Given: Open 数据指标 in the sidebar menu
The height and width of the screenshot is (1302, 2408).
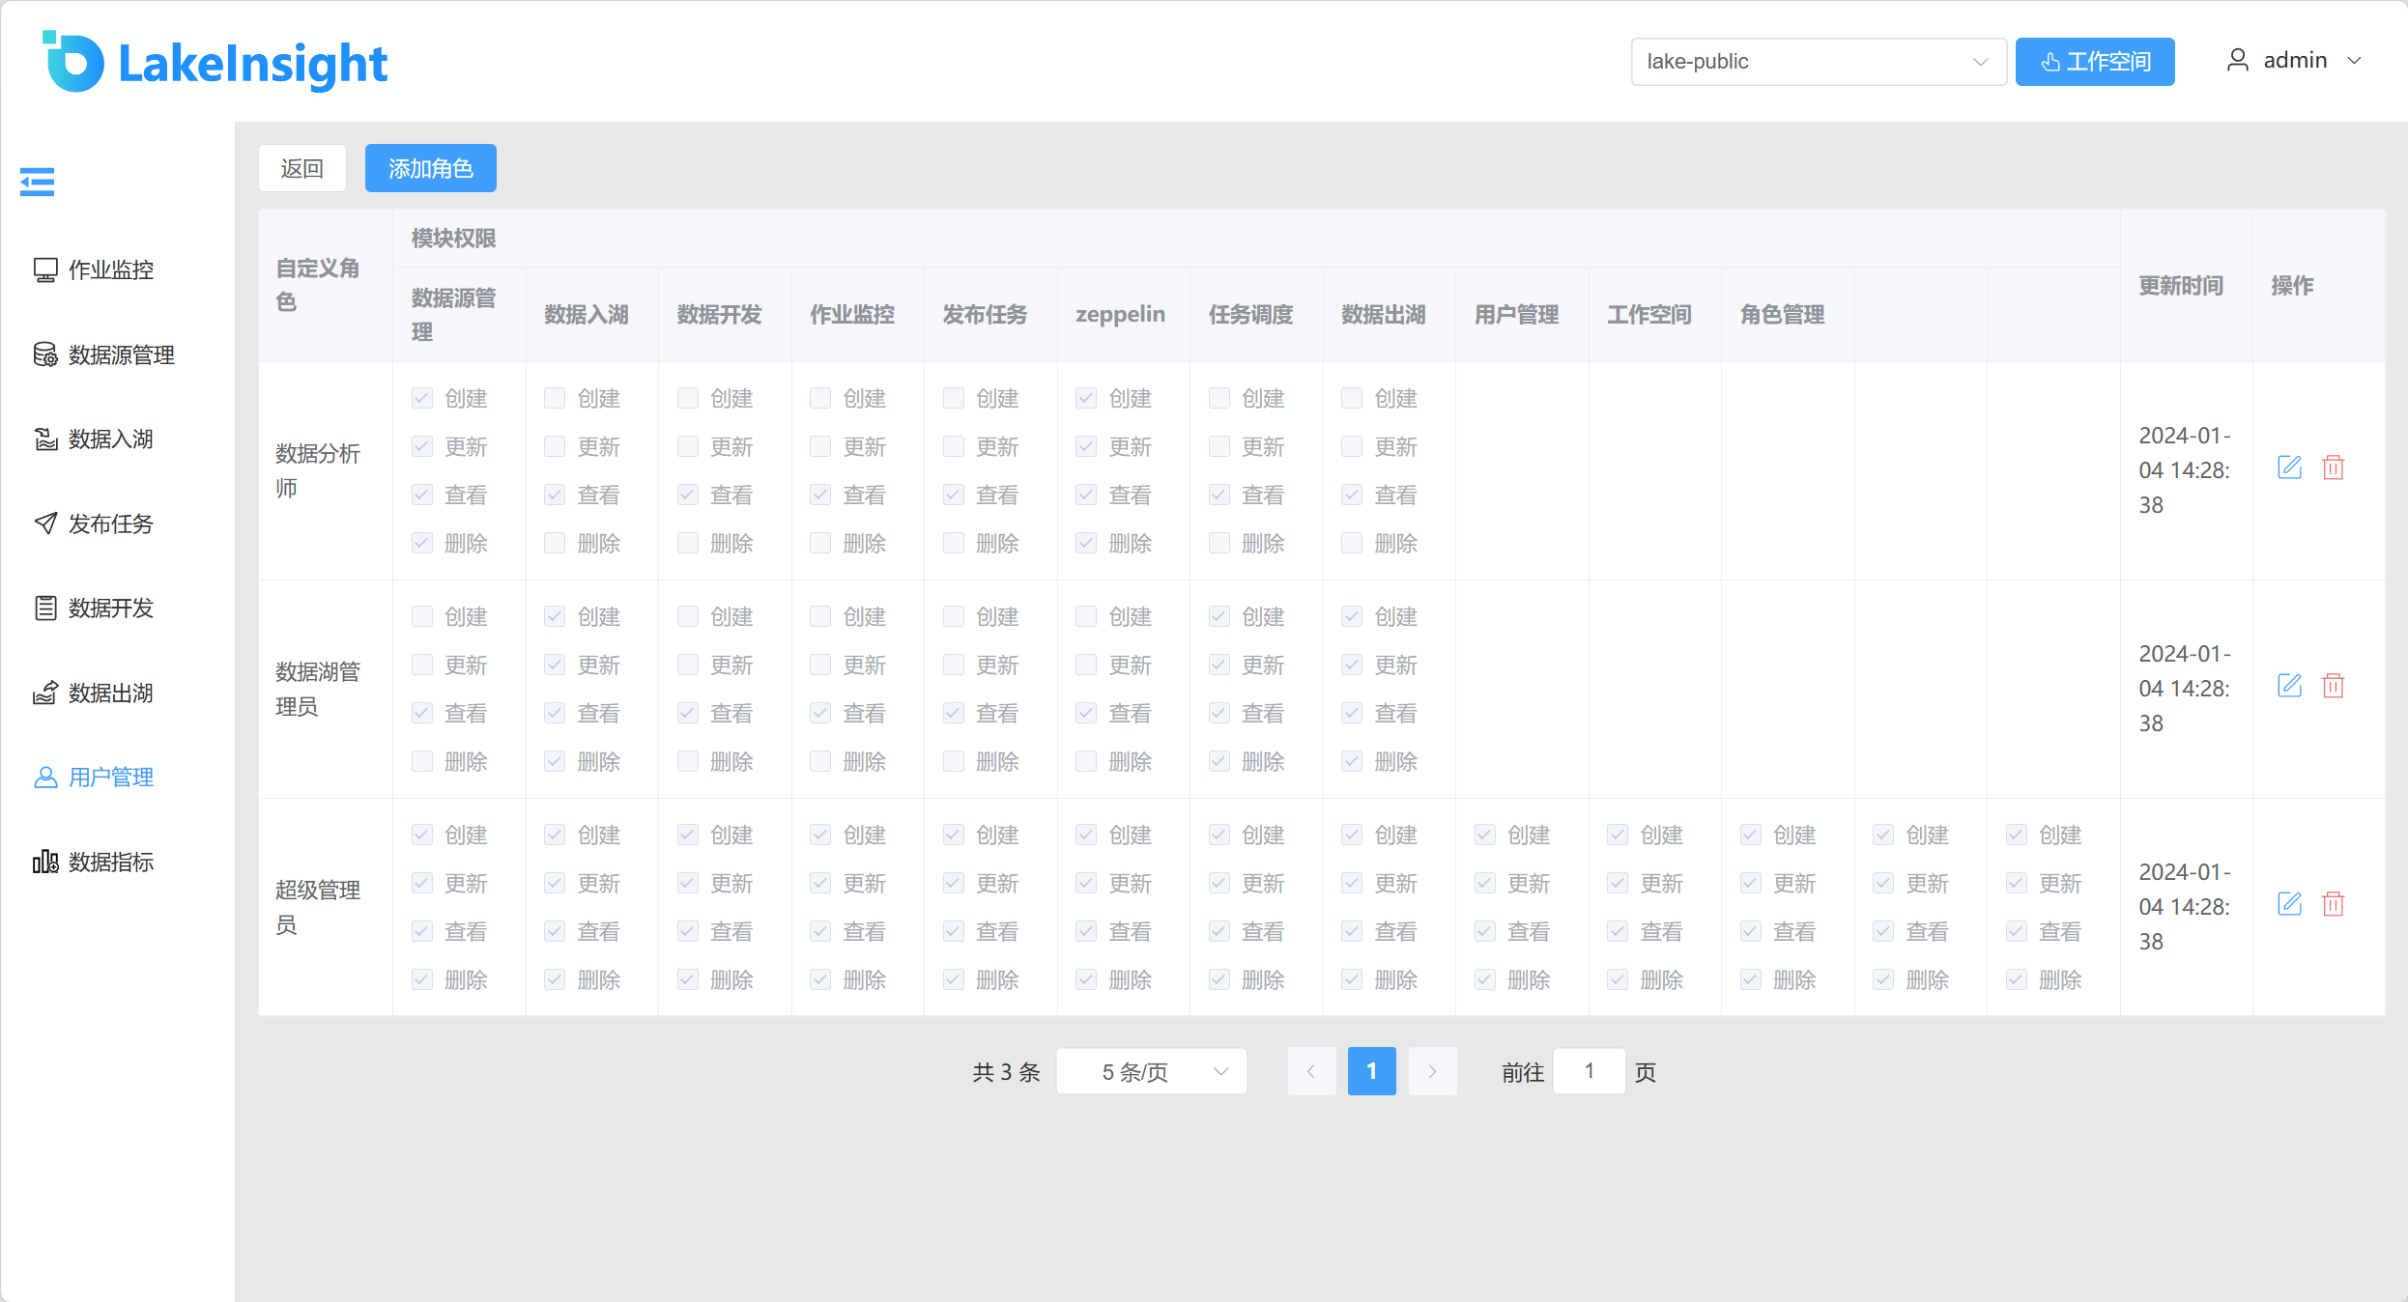Looking at the screenshot, I should (111, 862).
